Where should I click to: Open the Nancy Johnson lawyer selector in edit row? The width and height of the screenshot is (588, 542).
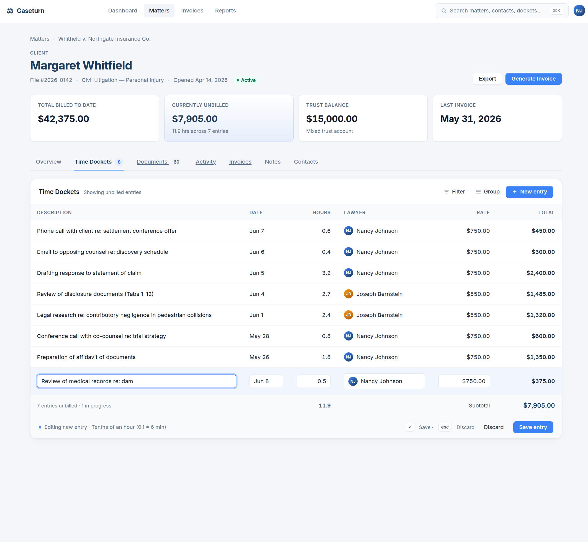[384, 381]
